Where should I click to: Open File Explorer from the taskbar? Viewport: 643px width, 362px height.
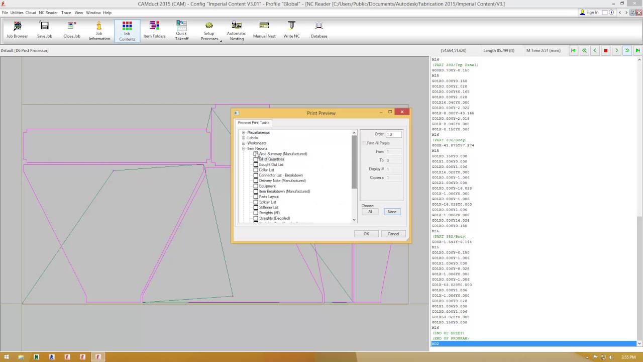point(21,357)
